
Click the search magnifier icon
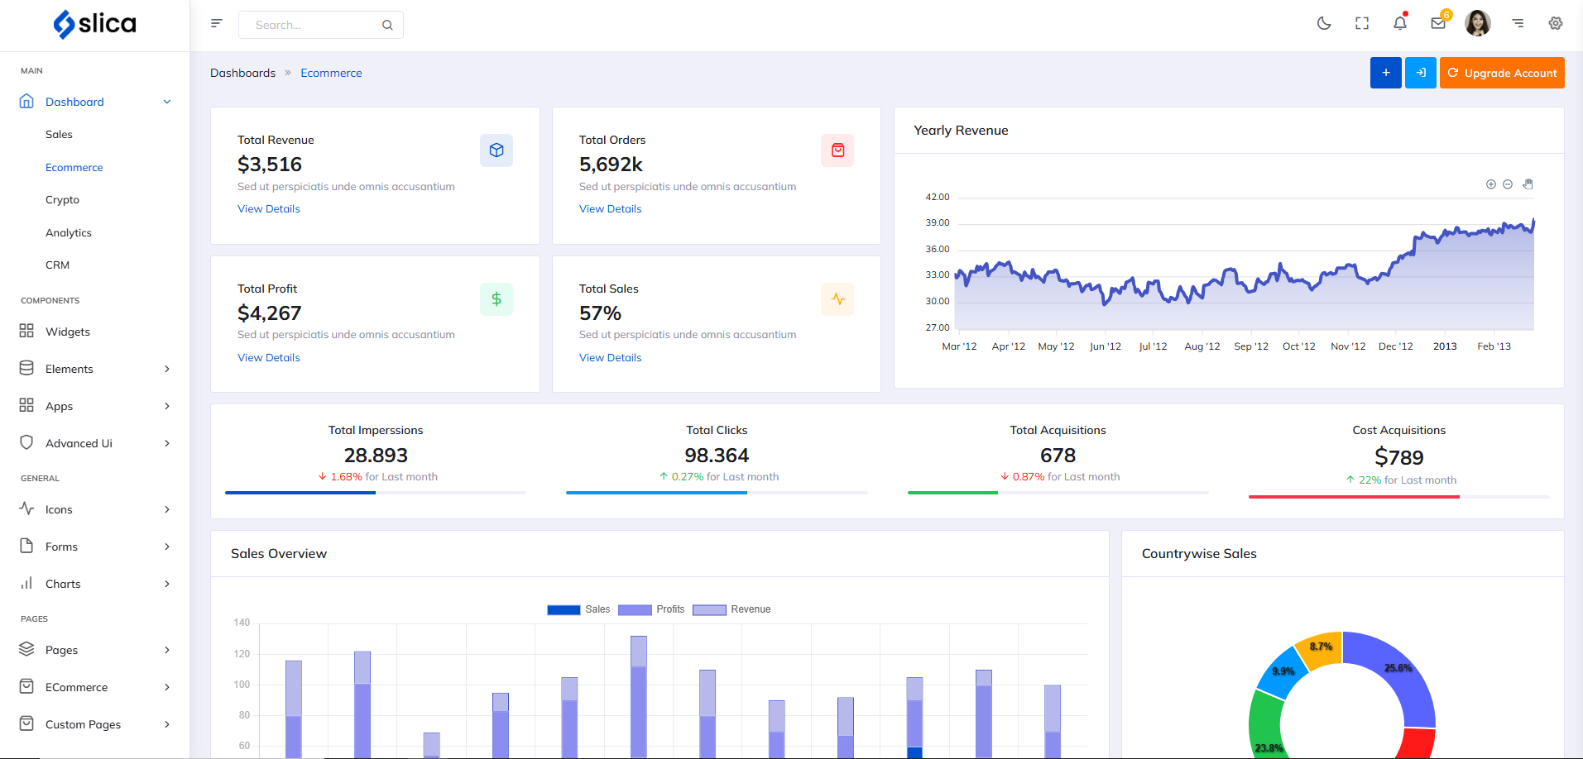point(387,25)
